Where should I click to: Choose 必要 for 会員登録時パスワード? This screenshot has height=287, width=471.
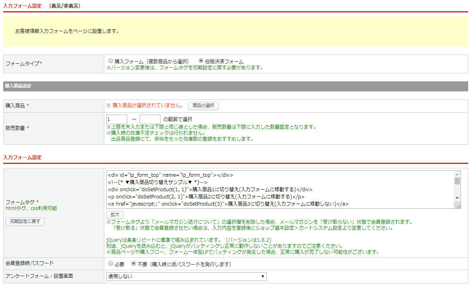coord(111,264)
